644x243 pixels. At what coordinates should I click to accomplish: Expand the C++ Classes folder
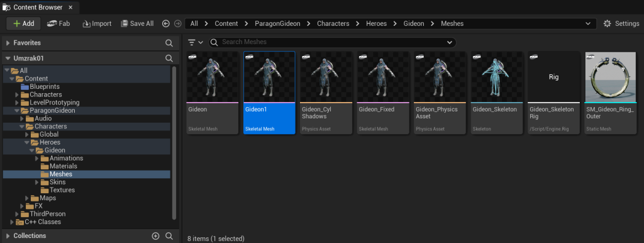pos(12,222)
